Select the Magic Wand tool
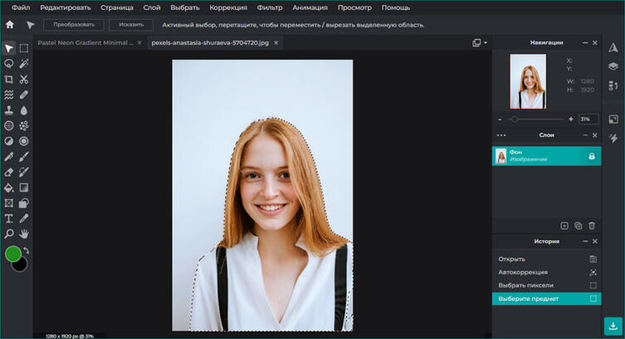 tap(24, 64)
